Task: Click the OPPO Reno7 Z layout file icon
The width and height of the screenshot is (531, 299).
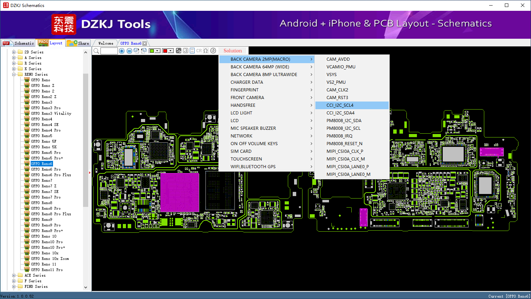Action: click(27, 186)
